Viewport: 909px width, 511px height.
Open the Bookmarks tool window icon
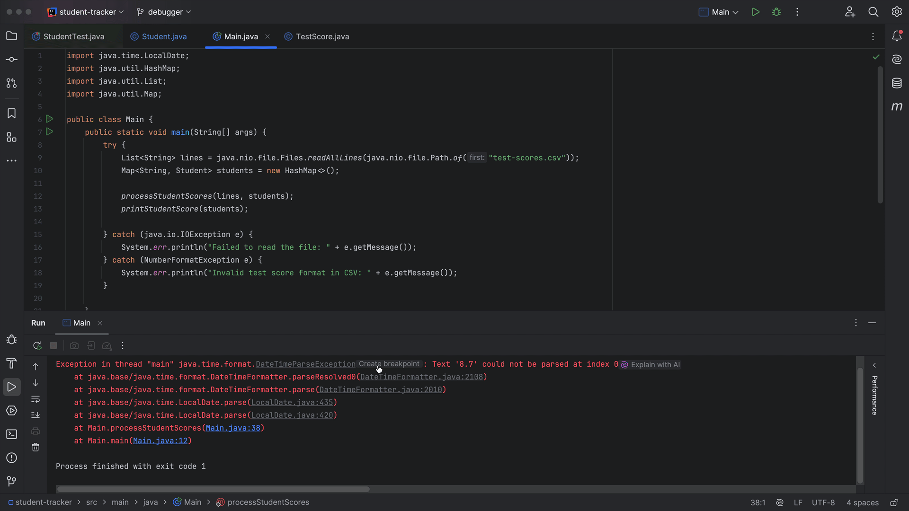click(x=12, y=114)
